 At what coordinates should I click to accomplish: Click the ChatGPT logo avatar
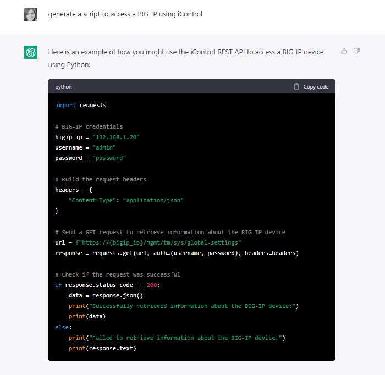pos(31,52)
